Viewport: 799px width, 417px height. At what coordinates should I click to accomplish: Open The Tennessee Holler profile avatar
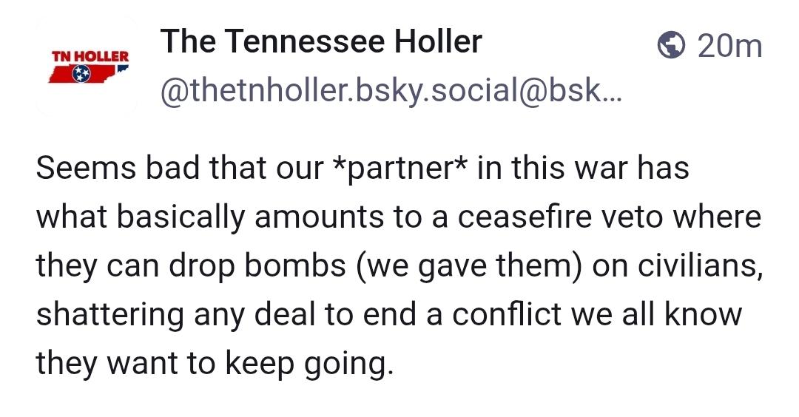click(87, 67)
